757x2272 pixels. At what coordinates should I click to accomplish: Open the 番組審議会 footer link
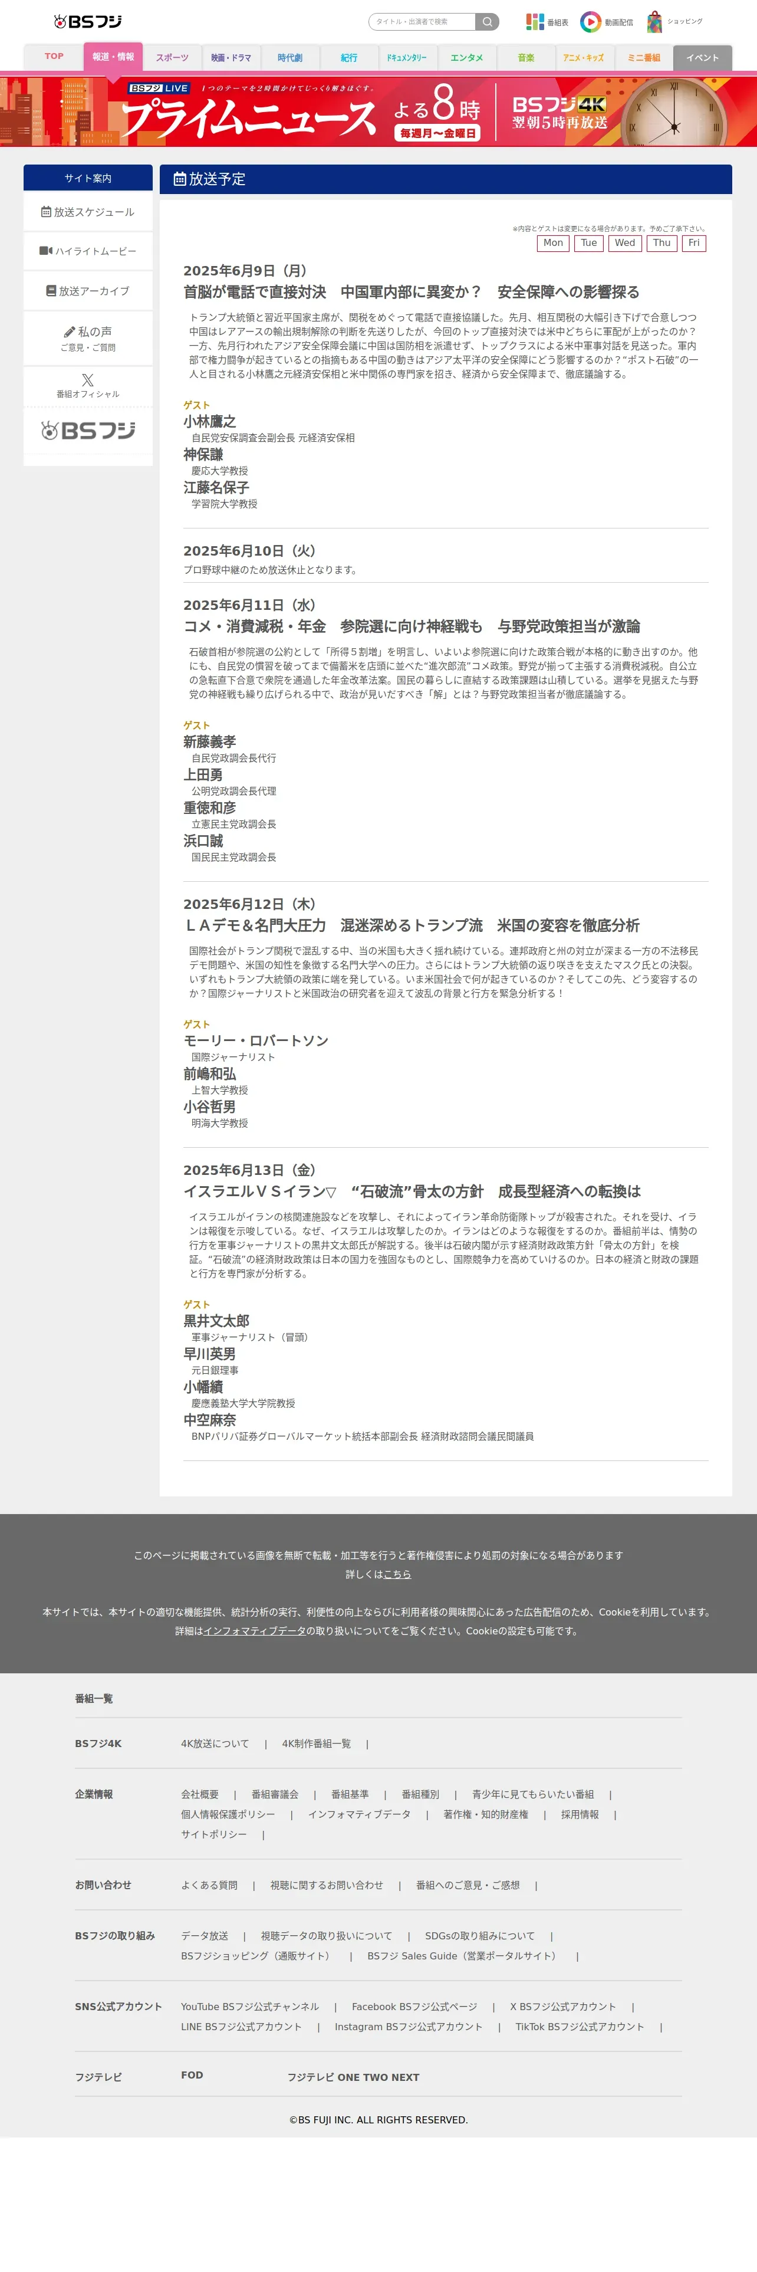(275, 1794)
